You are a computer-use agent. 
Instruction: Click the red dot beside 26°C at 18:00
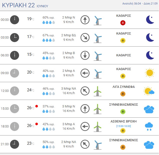tap(37, 124)
